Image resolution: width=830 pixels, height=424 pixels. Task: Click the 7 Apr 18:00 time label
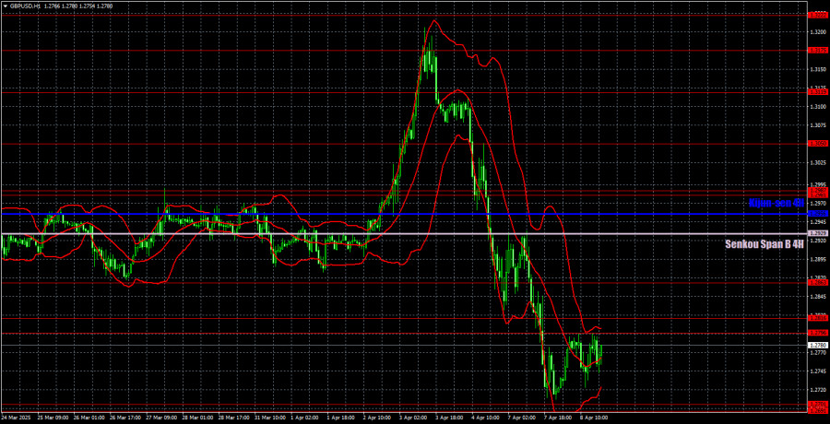tap(557, 418)
